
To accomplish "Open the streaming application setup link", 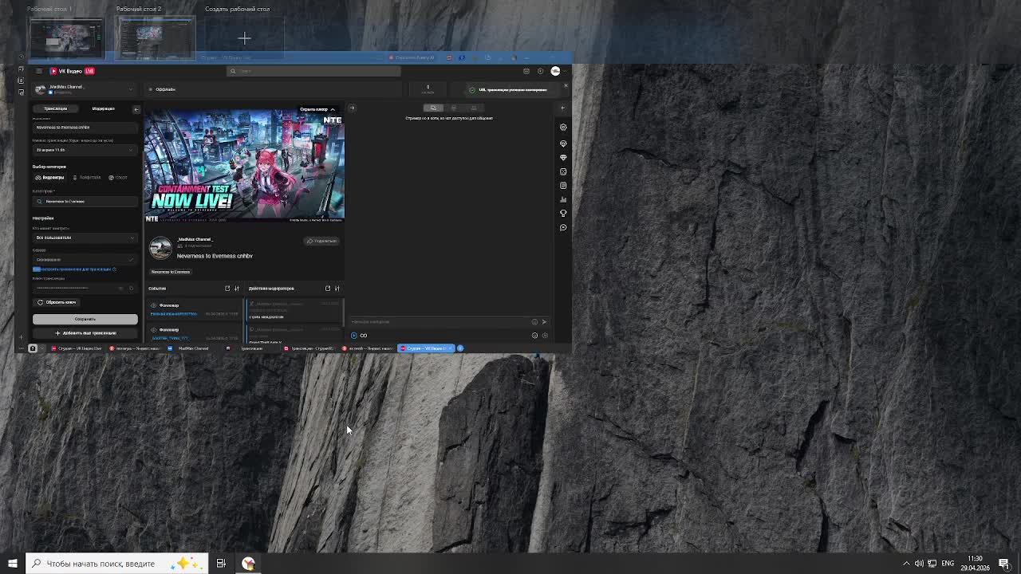I will (74, 269).
